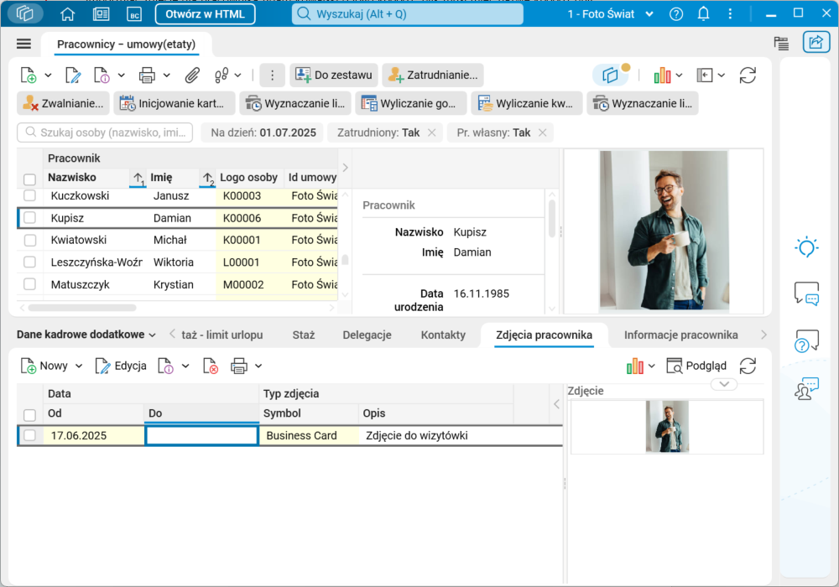Click the printer icon in main toolbar
This screenshot has height=587, width=839.
click(x=147, y=75)
